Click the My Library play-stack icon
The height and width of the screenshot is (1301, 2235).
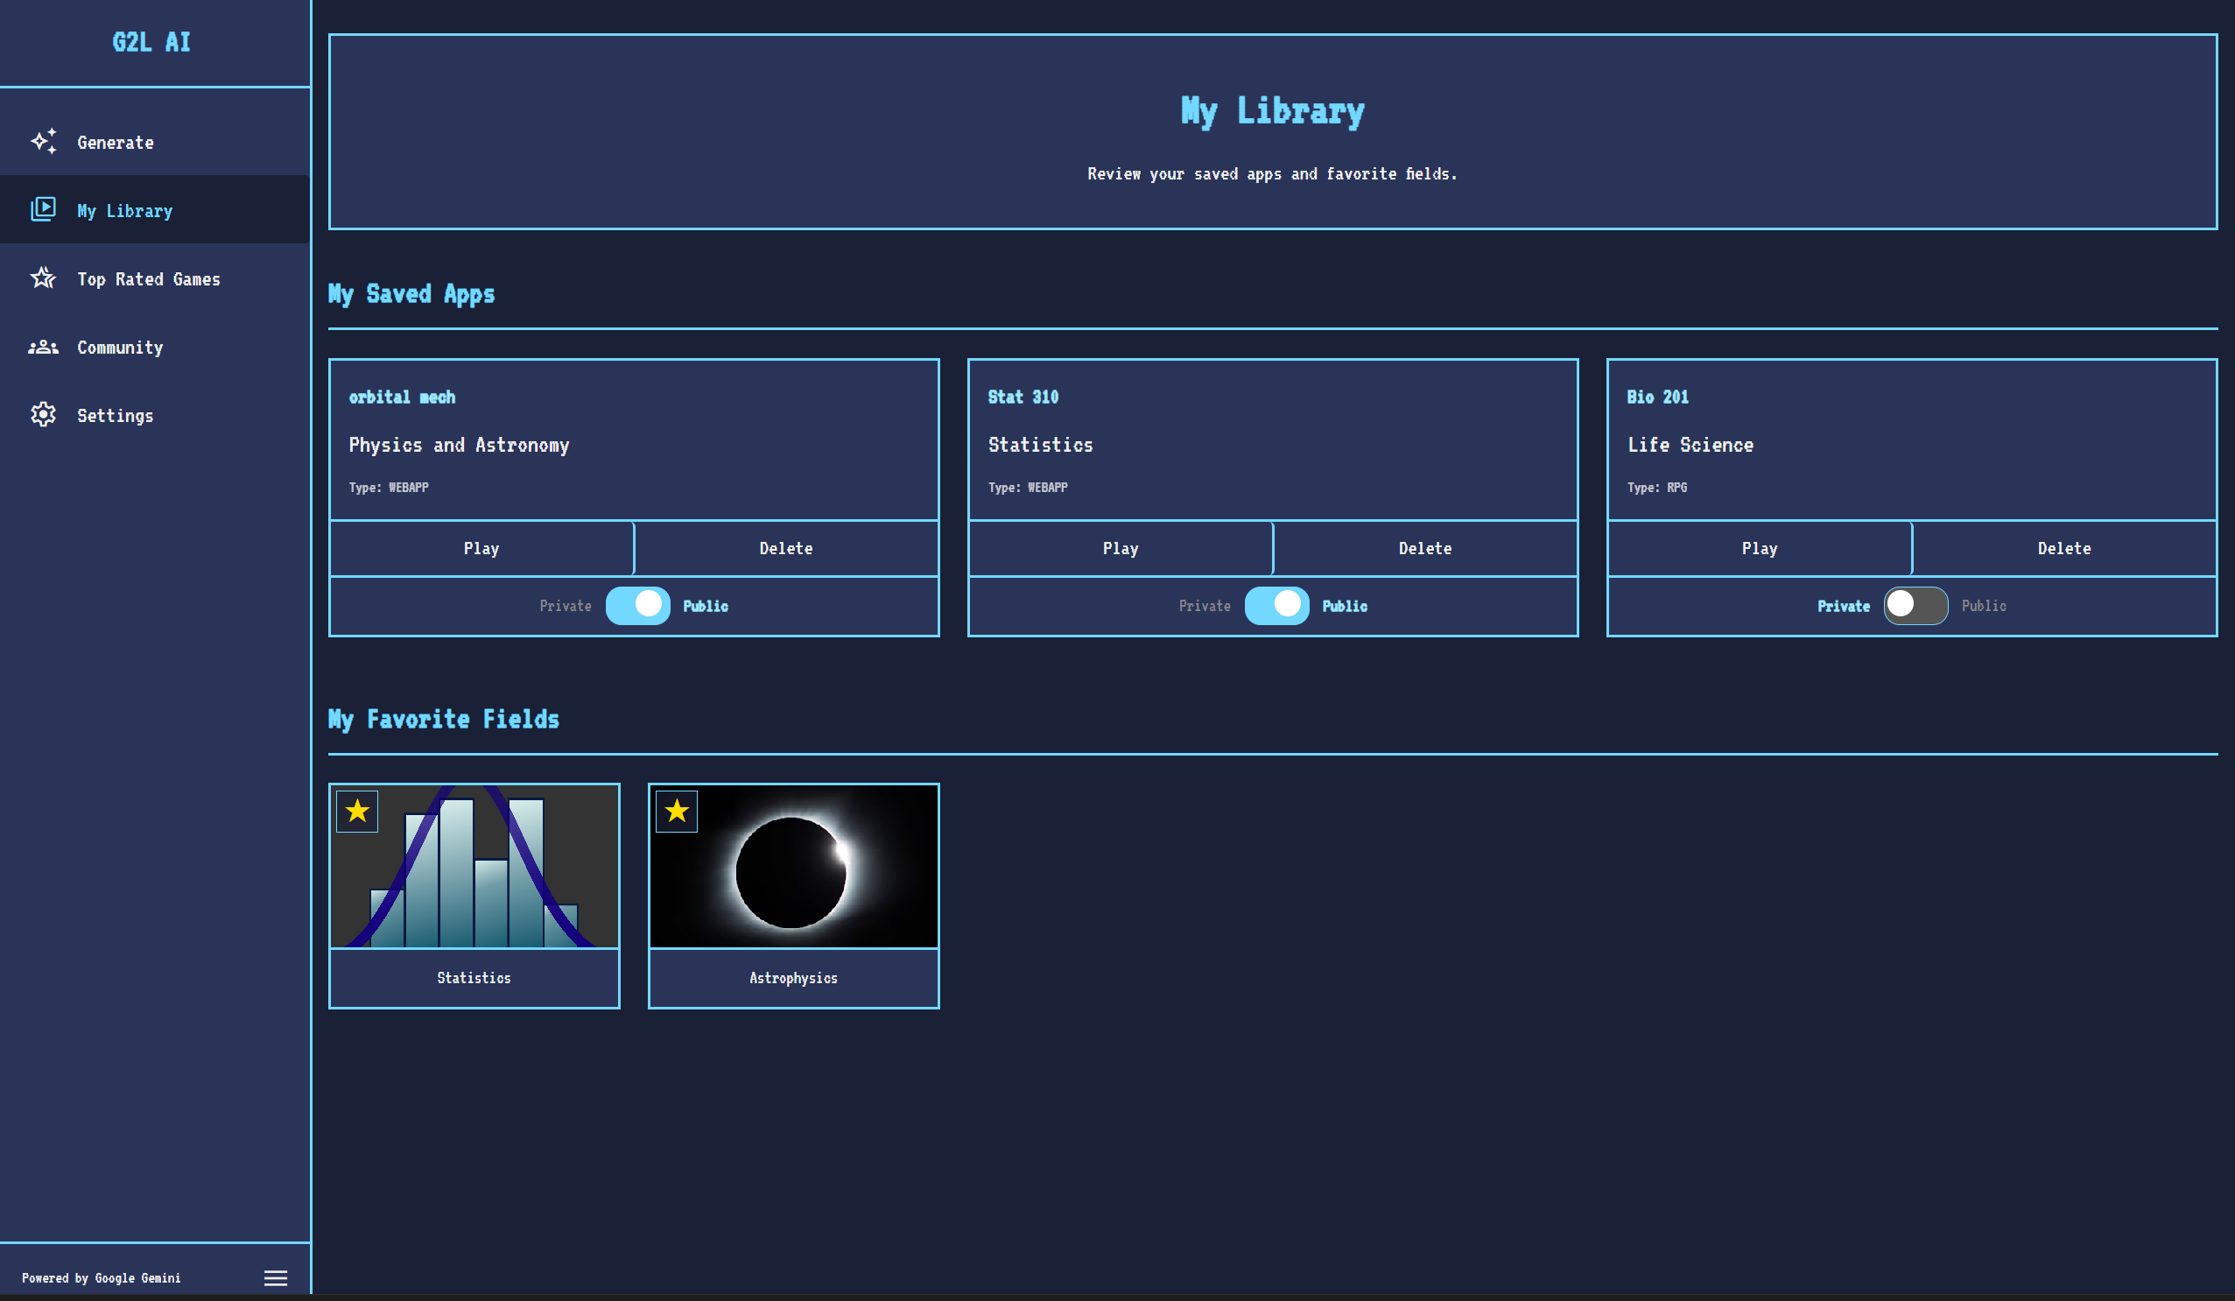(44, 209)
